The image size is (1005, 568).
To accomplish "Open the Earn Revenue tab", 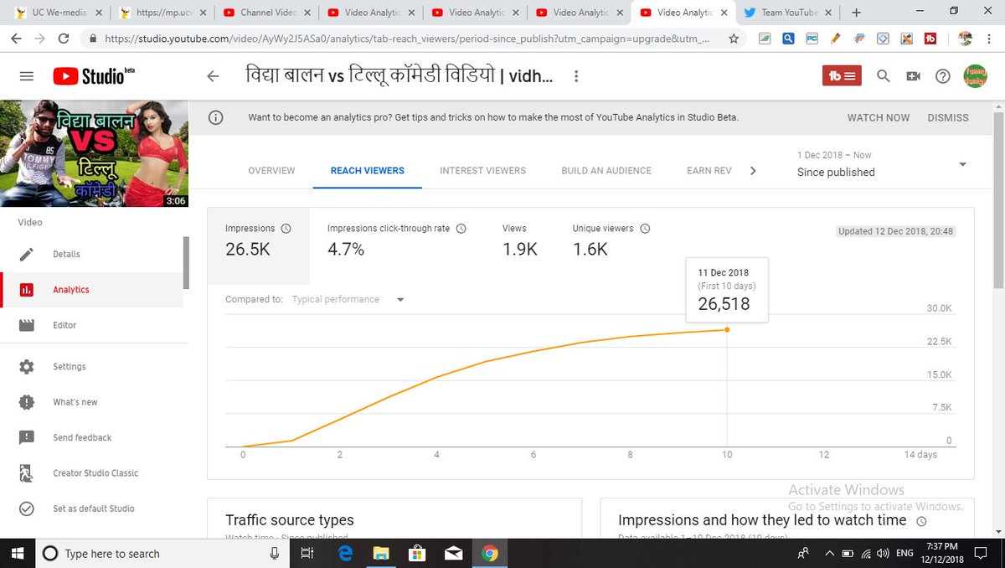I will (709, 170).
